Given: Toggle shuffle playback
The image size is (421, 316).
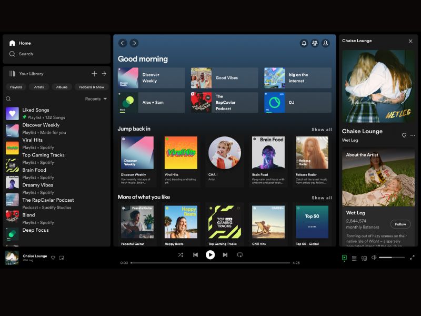Looking at the screenshot, I should (x=181, y=255).
